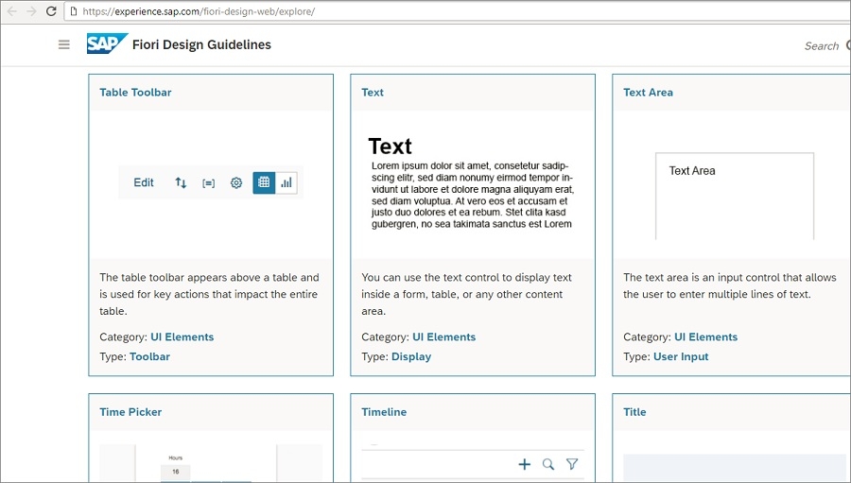Click the group icon in Table Toolbar preview
Screen dimensions: 851x483
208,183
